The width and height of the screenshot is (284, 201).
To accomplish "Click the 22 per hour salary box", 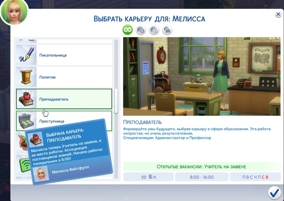I will tap(148, 177).
